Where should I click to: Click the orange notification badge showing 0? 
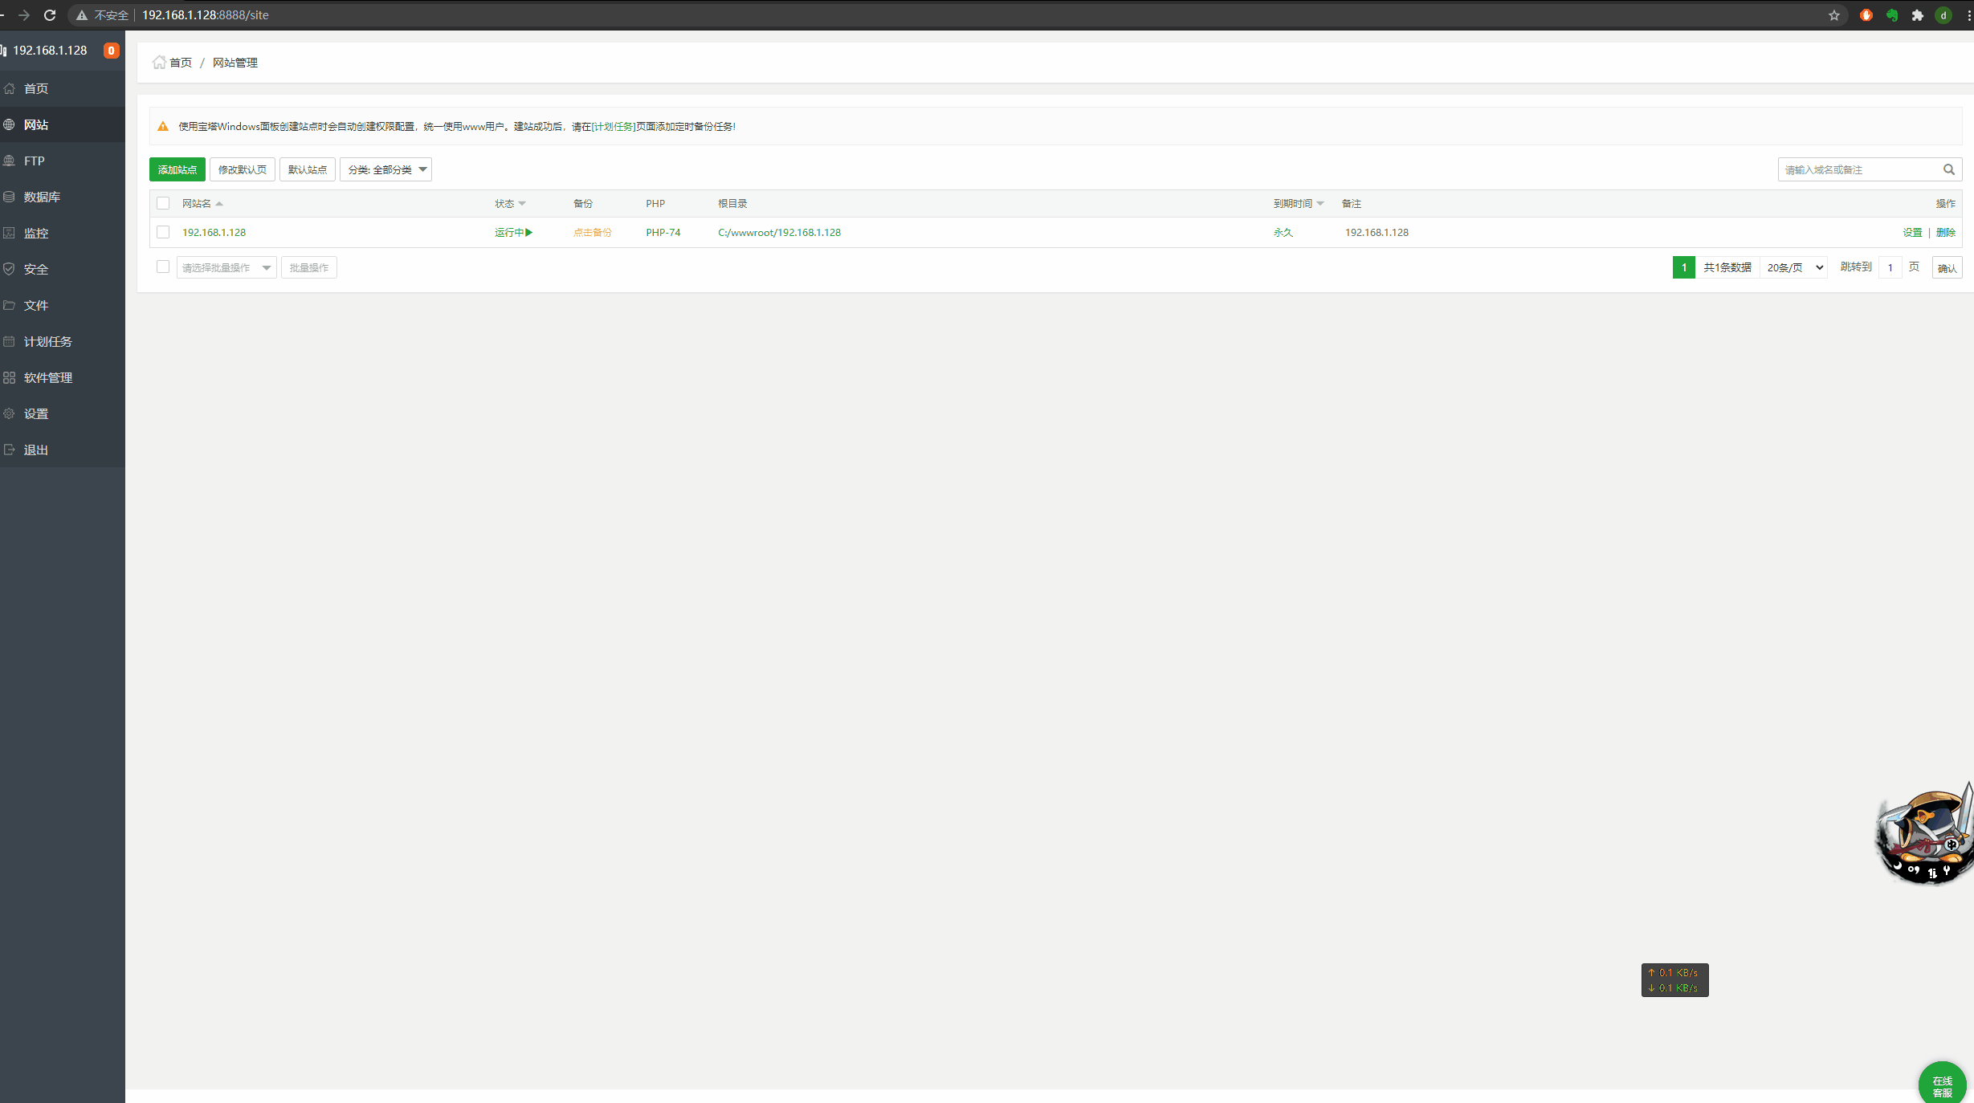point(111,51)
